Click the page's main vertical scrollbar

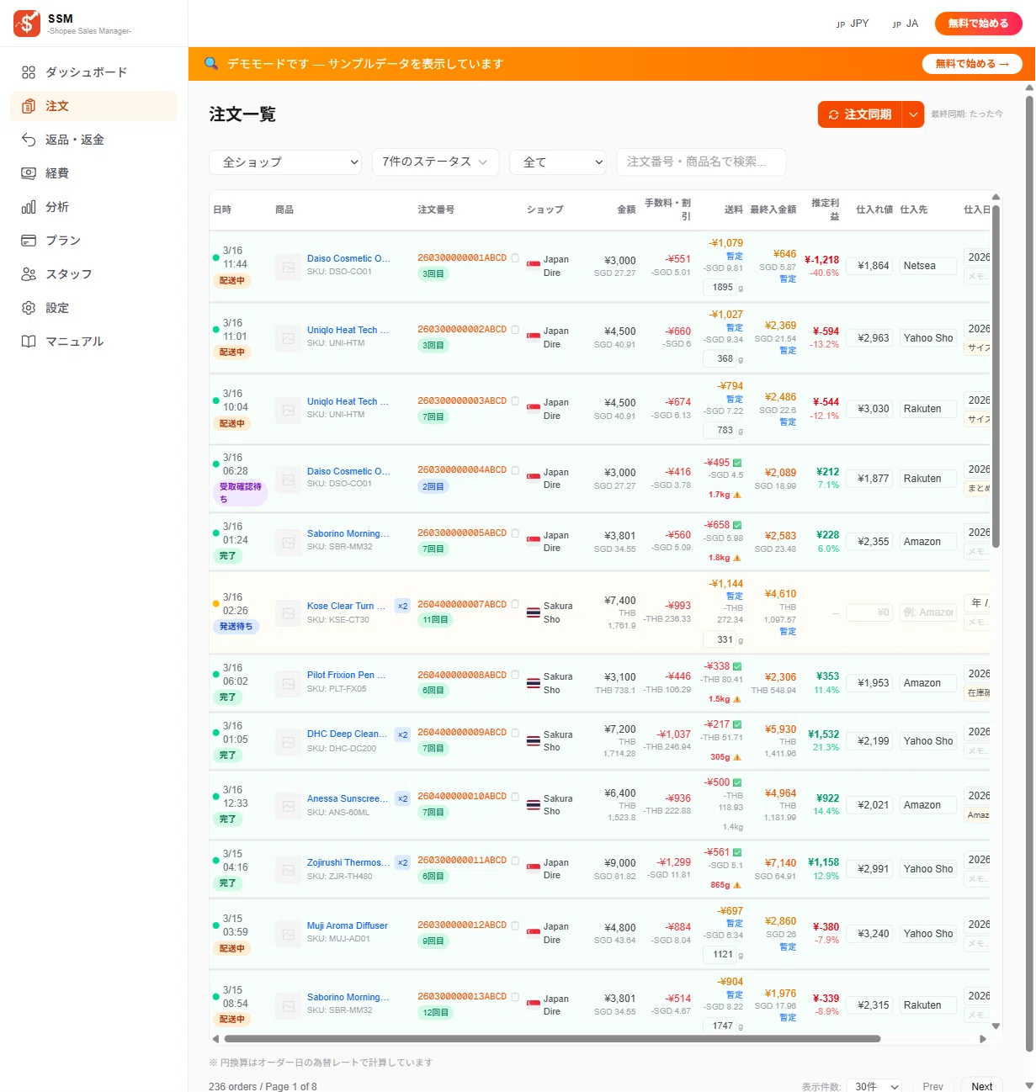(1029, 572)
